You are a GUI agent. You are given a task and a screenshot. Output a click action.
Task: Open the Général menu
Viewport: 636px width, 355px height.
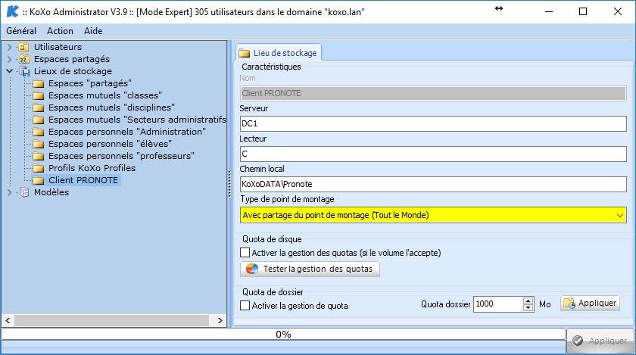21,31
